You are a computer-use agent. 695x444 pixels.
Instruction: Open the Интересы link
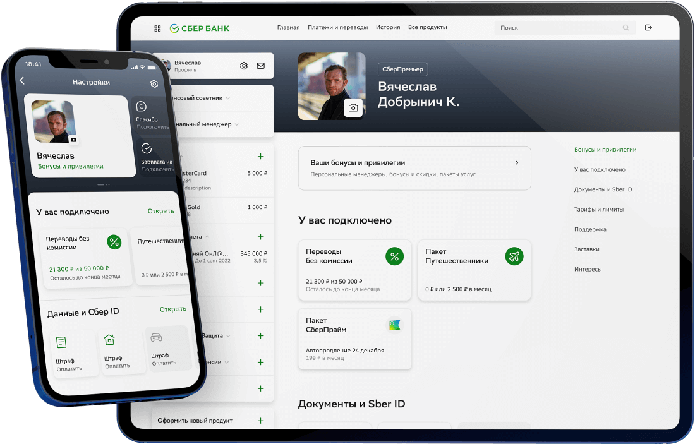click(588, 270)
